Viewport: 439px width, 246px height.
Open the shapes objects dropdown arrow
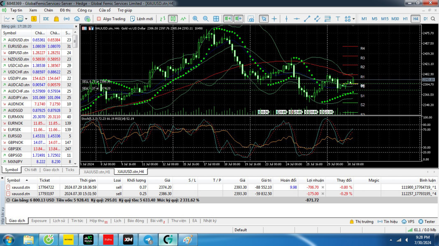click(354, 19)
